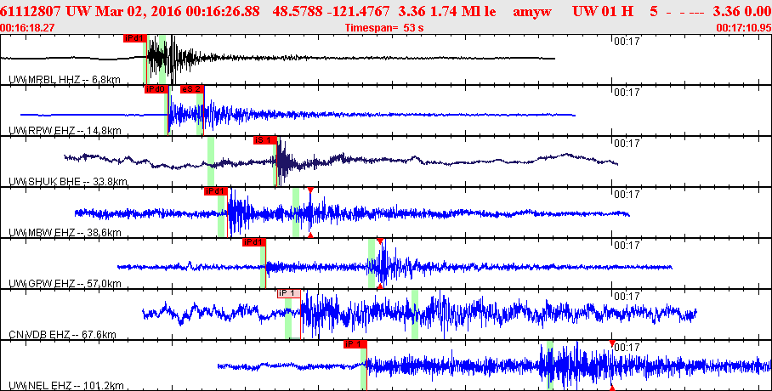Select the iP 1 pick flag on NEL trace

(x=355, y=345)
